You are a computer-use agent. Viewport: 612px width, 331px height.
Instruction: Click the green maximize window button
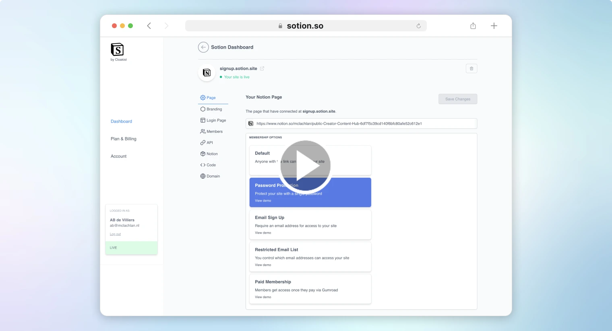[x=130, y=26]
